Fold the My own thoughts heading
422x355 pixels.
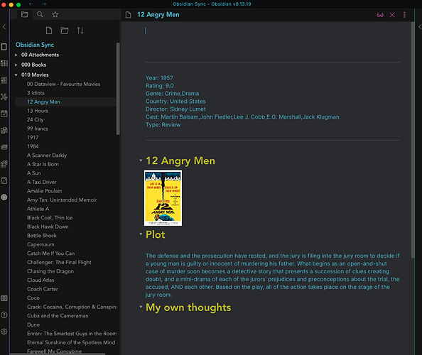[x=141, y=307]
